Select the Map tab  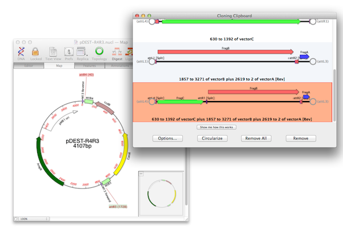point(59,66)
